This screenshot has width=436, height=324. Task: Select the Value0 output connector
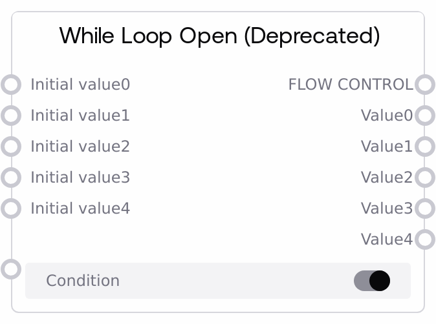coord(424,116)
